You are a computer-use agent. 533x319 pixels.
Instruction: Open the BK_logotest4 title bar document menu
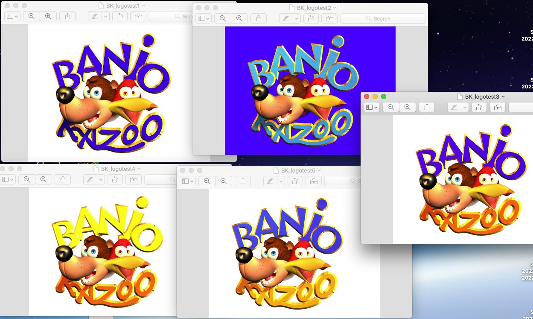[138, 169]
